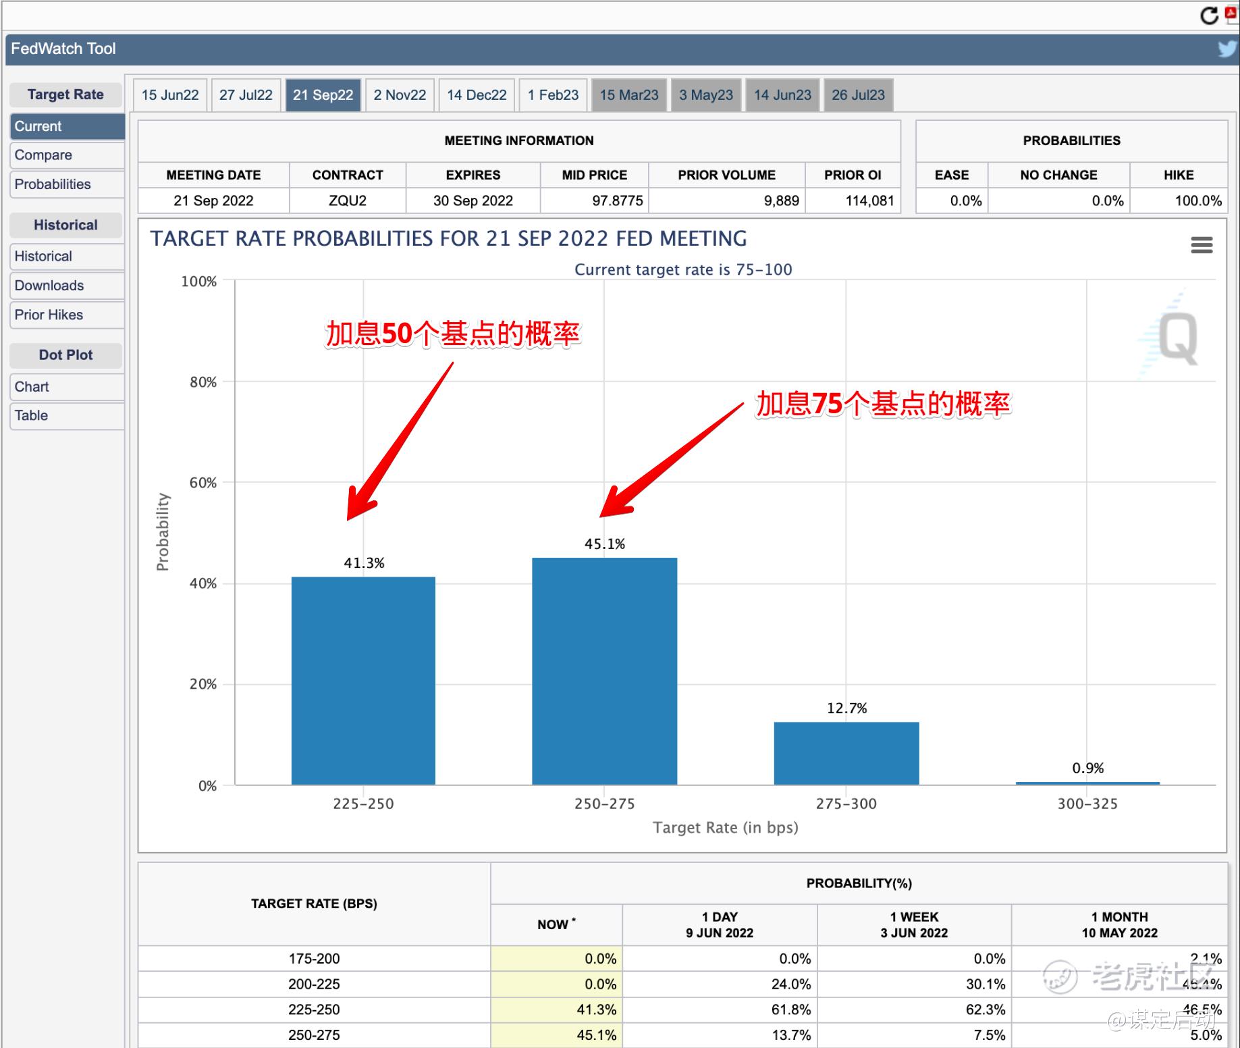Click the 225-250 bar showing 41.3%
This screenshot has width=1240, height=1048.
pyautogui.click(x=363, y=681)
